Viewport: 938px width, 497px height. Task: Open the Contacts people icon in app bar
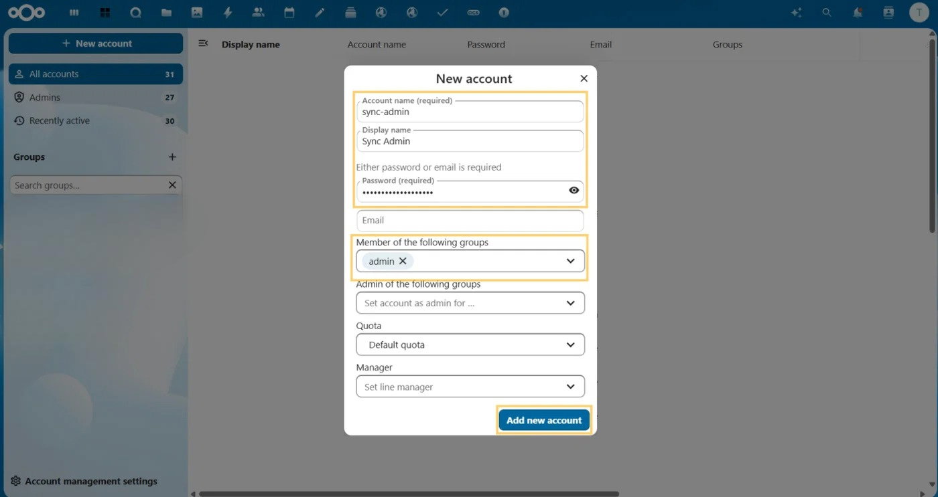(259, 13)
